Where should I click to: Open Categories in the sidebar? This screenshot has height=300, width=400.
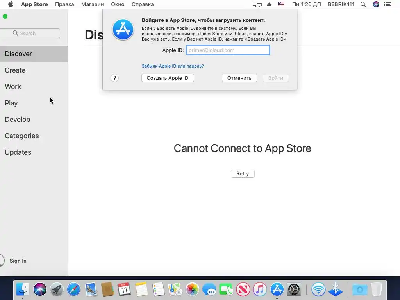[x=22, y=136]
